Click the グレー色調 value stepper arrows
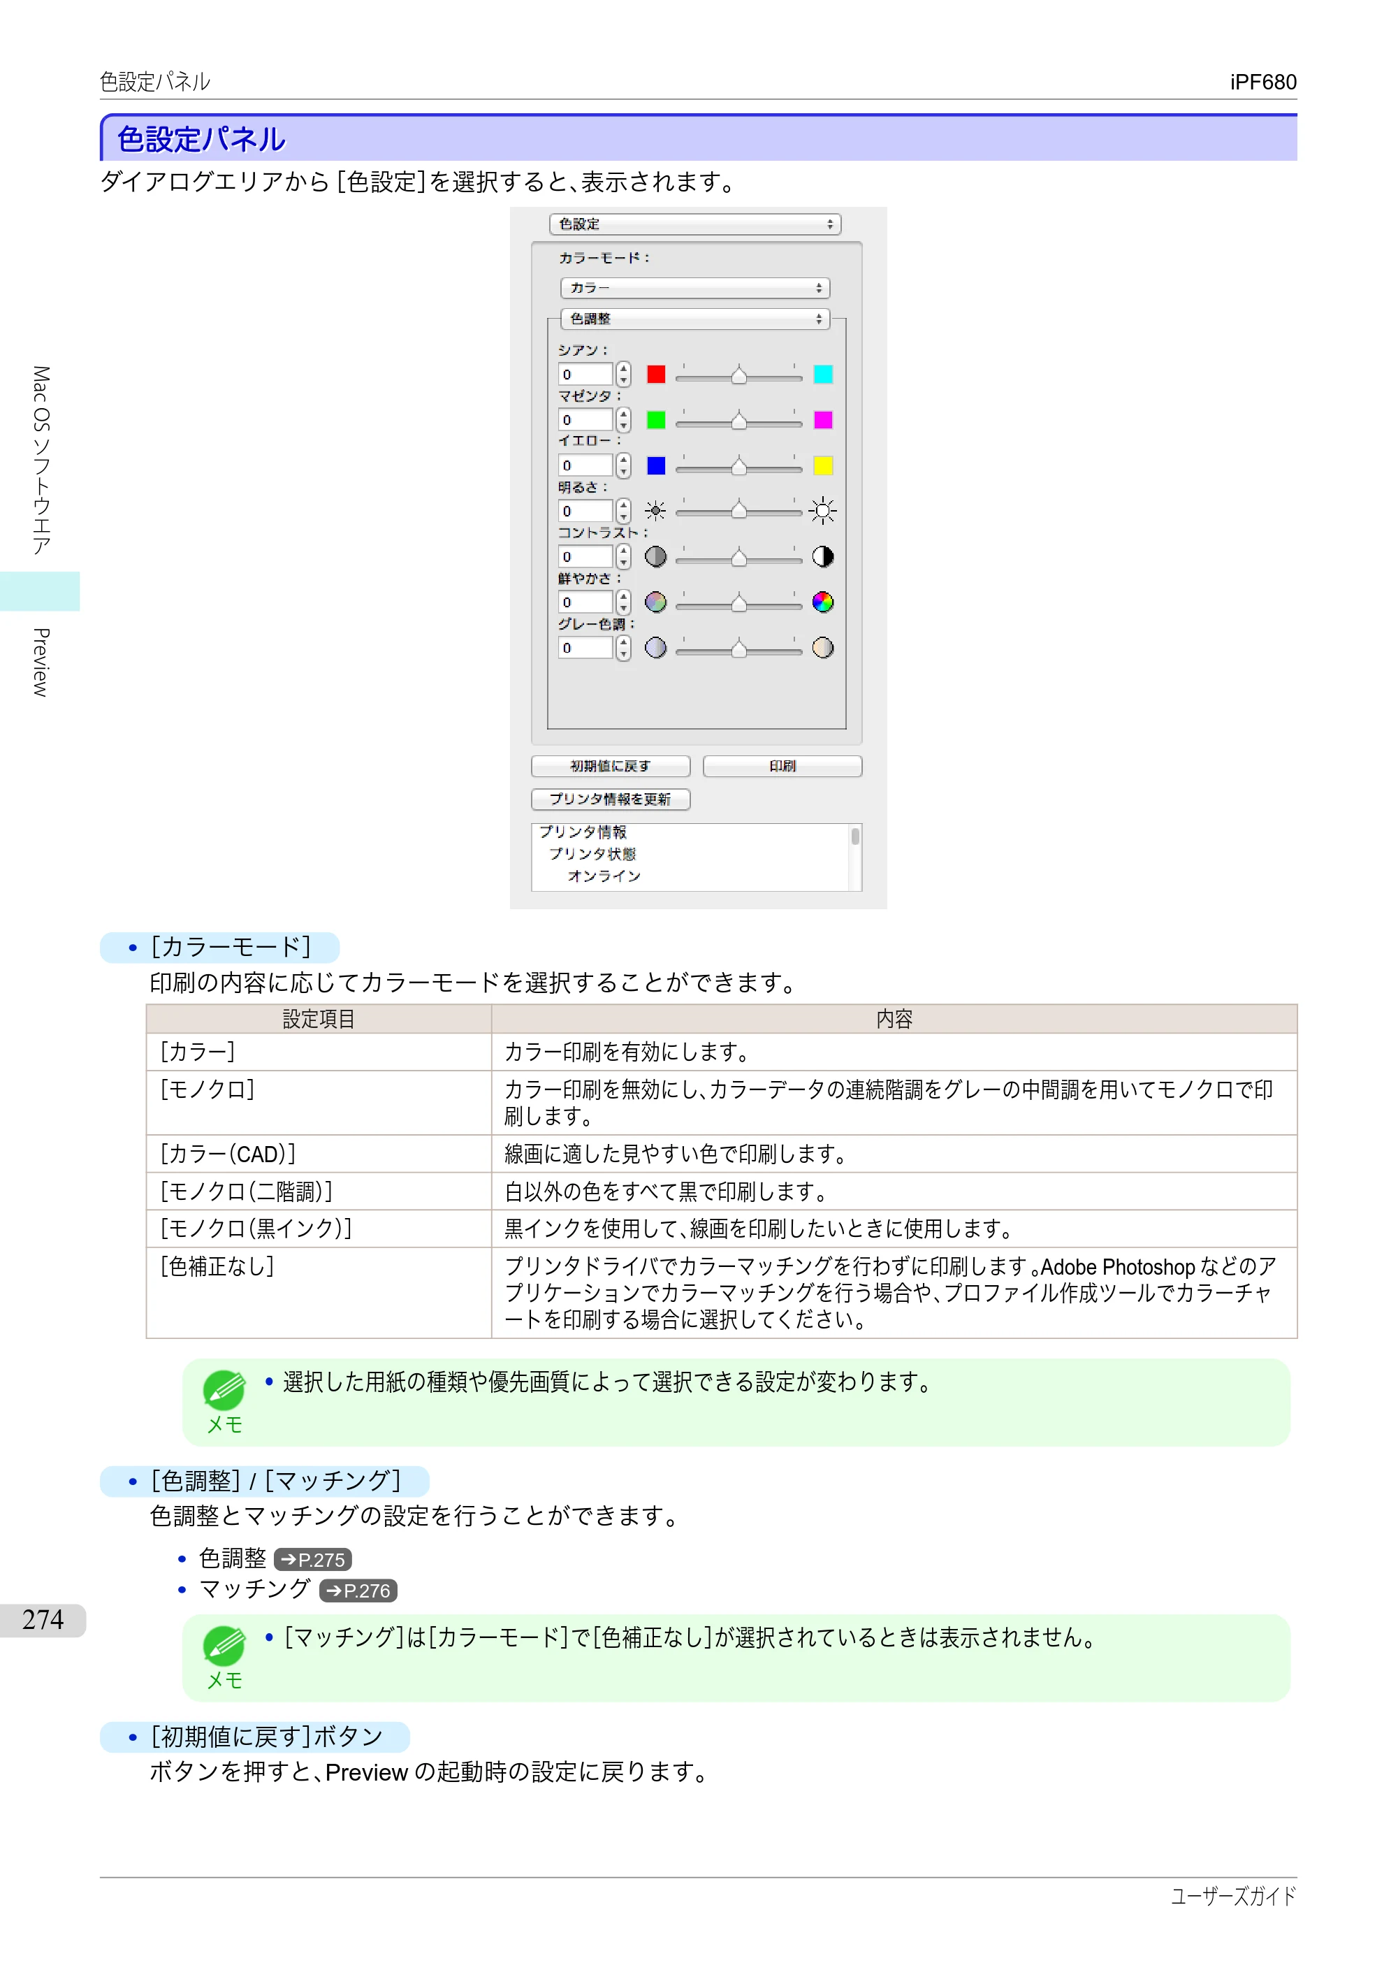The width and height of the screenshot is (1398, 1977). tap(623, 648)
